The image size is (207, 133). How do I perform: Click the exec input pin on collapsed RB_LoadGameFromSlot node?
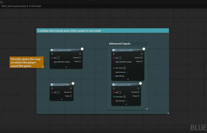click(x=52, y=54)
